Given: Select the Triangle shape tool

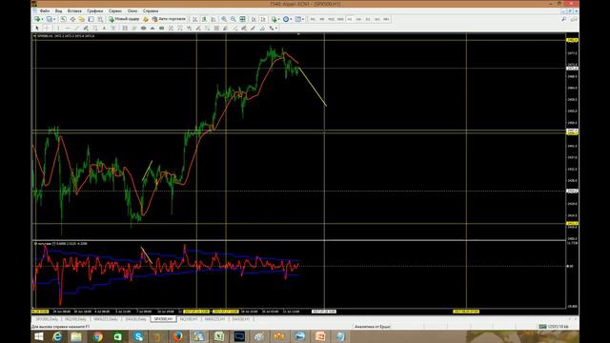Looking at the screenshot, I should [152, 28].
